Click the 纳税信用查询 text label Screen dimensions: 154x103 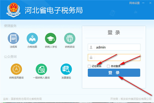16,78
